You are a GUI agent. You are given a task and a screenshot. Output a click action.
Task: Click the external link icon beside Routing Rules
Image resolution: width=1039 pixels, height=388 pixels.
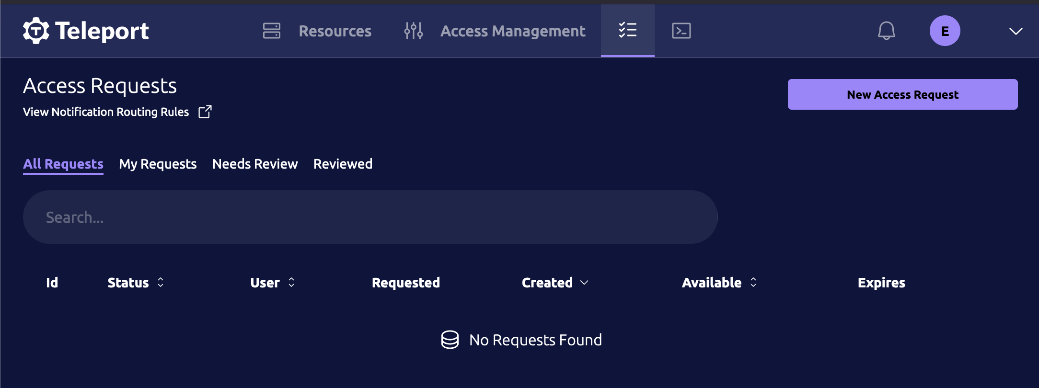pos(205,112)
